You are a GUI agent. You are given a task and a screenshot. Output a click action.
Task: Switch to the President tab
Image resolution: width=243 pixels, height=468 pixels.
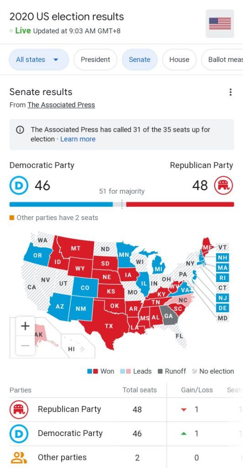coord(95,59)
